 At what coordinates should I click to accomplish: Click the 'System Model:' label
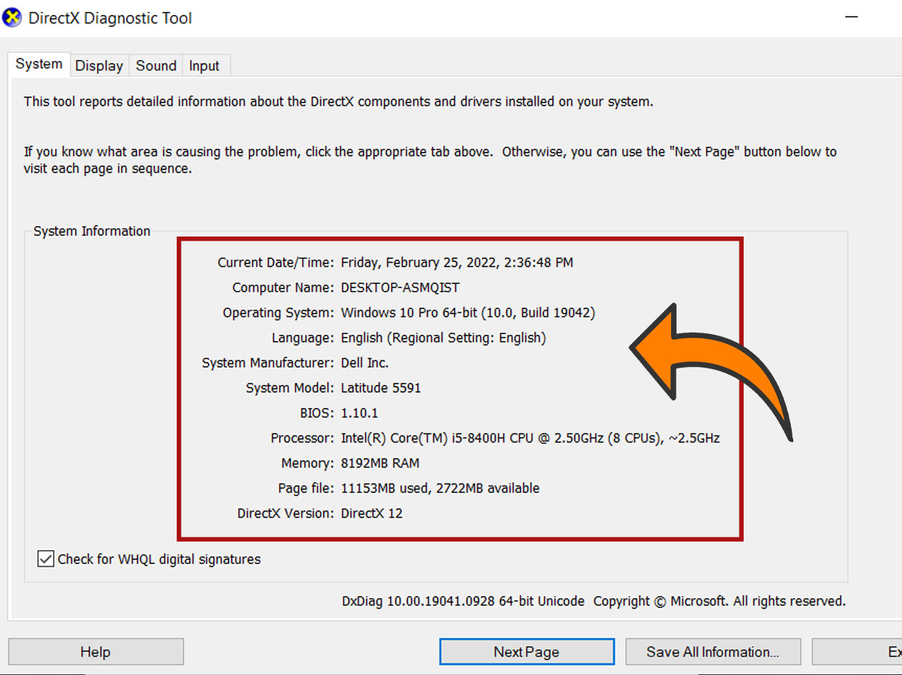coord(290,388)
